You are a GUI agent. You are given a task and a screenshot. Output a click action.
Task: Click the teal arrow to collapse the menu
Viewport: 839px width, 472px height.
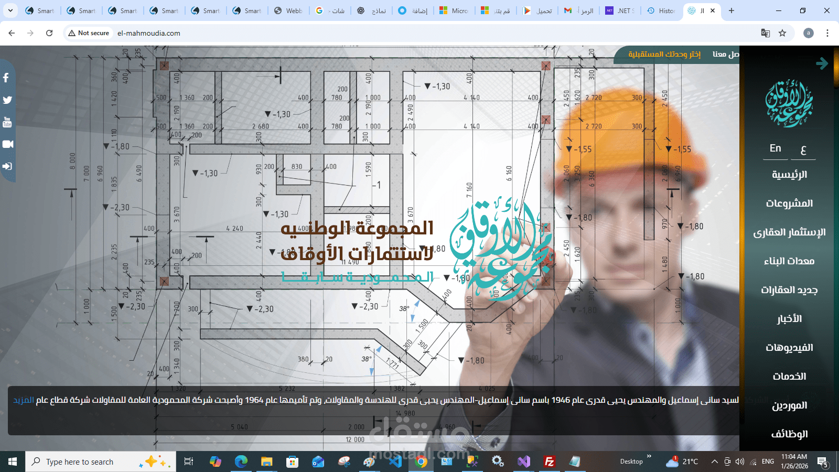pyautogui.click(x=822, y=63)
